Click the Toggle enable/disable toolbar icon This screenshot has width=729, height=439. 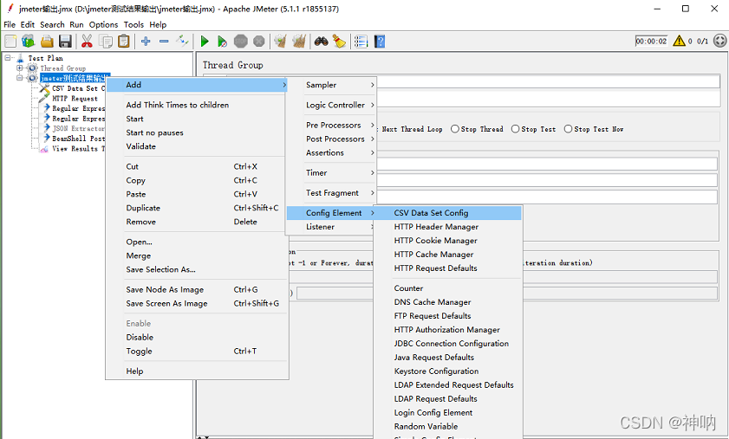click(182, 42)
